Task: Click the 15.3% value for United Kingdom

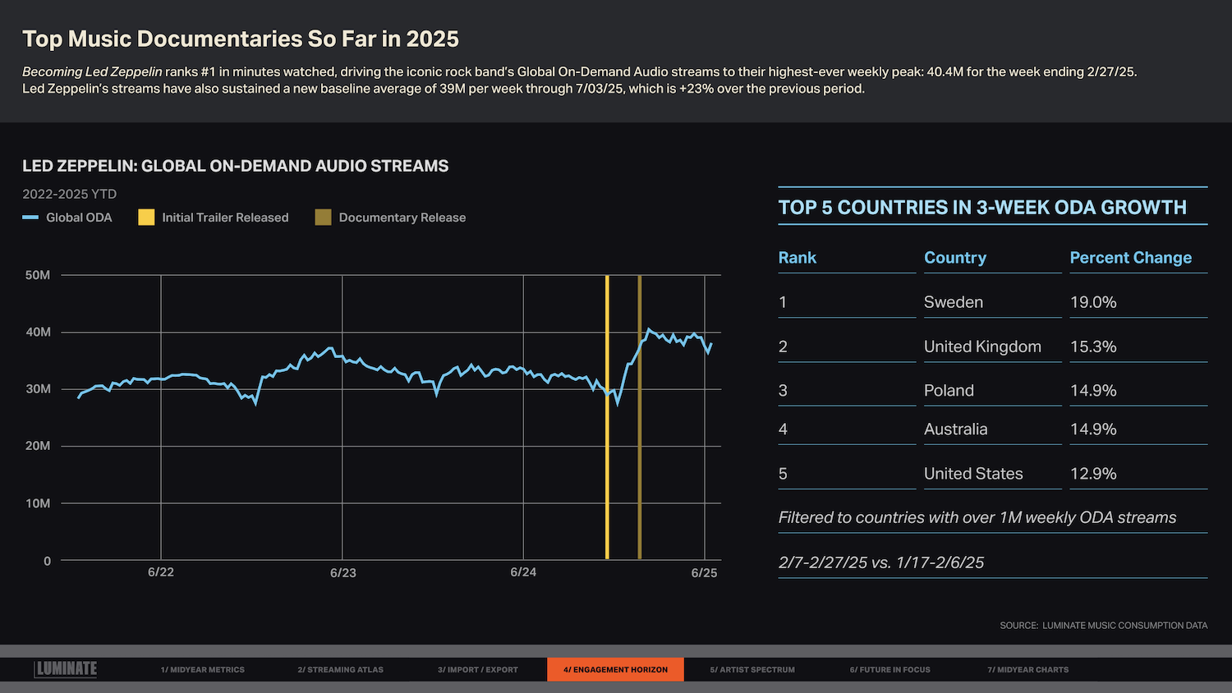Action: [1093, 346]
